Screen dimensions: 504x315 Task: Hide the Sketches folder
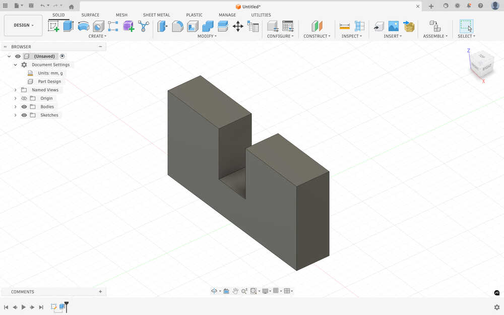click(24, 115)
